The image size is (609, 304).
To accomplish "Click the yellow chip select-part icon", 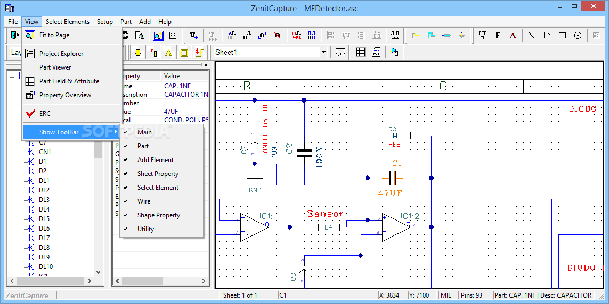I will [138, 52].
